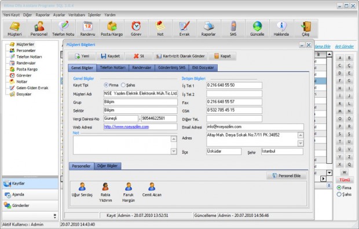Screen dimensions: 359x229
Task: Switch to the Telefon Notları tab
Action: pos(113,68)
